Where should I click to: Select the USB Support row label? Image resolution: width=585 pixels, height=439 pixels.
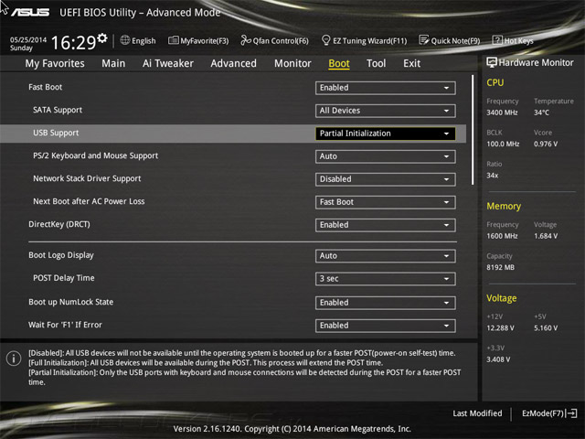click(x=56, y=133)
